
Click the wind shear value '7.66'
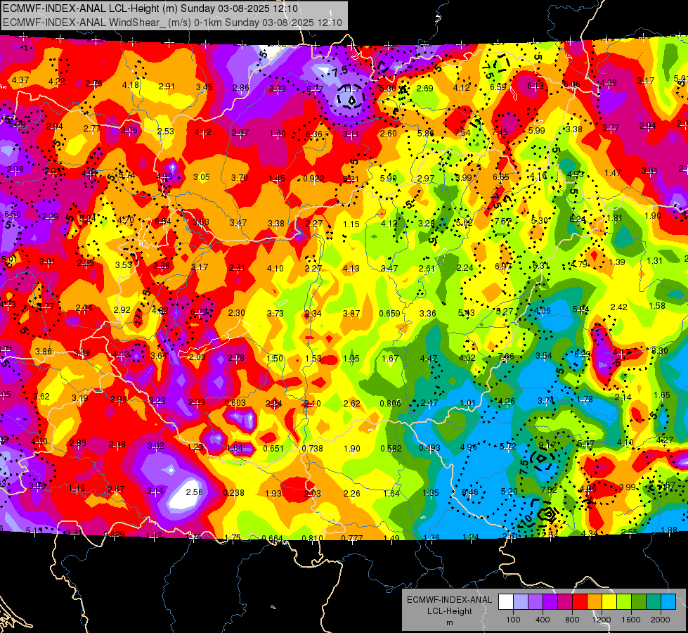click(506, 357)
